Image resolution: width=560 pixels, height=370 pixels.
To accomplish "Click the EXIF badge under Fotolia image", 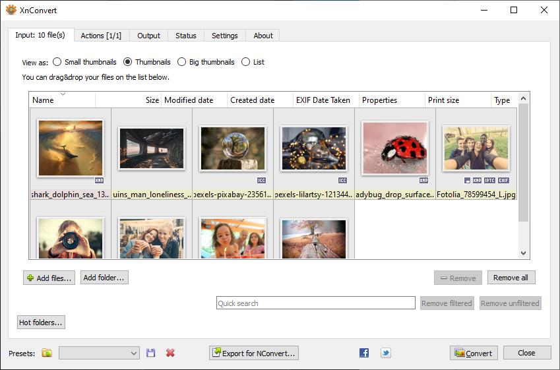I will click(x=503, y=180).
